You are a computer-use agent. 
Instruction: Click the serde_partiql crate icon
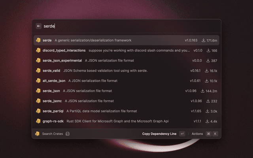pos(38,111)
